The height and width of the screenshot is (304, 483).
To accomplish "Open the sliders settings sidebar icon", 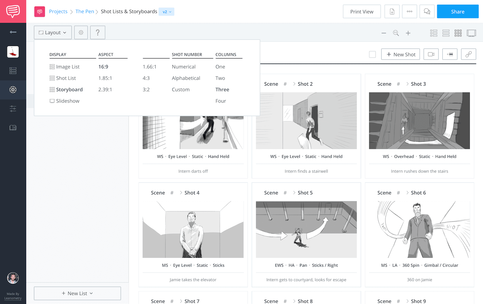I will coord(13,108).
